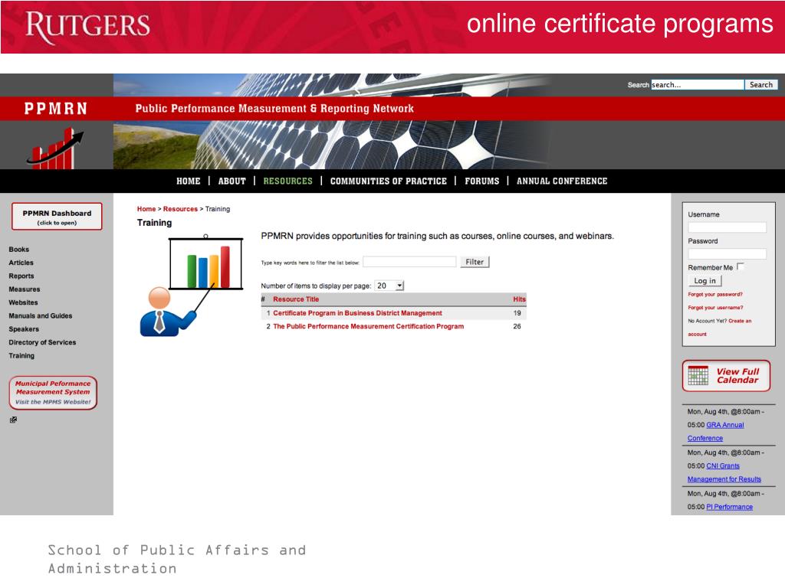Open Public Performance Measurement Certification Program link
The image size is (785, 588).
[x=369, y=326]
